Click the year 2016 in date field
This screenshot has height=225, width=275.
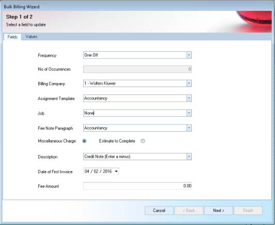[107, 172]
